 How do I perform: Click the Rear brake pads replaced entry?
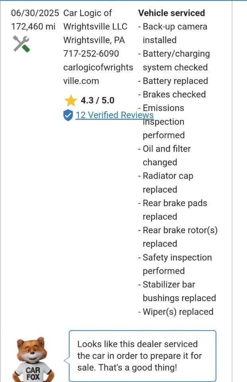point(173,210)
